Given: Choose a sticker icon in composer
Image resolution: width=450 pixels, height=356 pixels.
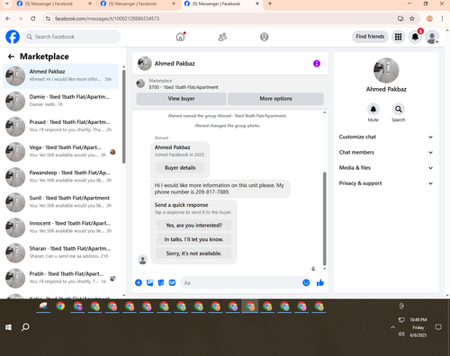Looking at the screenshot, I should pyautogui.click(x=161, y=282).
